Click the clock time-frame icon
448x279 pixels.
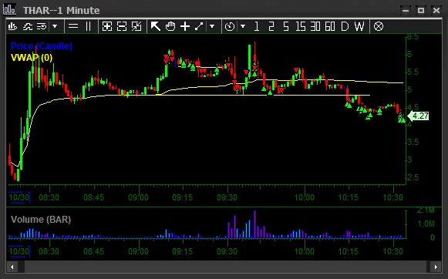(x=230, y=26)
